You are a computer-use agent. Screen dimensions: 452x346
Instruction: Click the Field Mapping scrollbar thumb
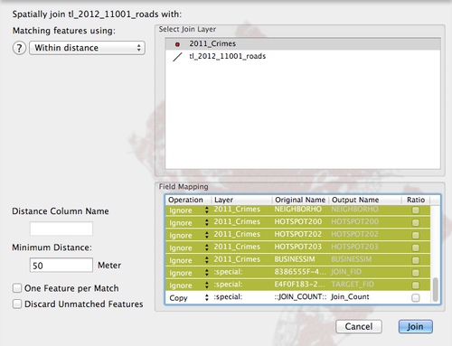click(436, 290)
